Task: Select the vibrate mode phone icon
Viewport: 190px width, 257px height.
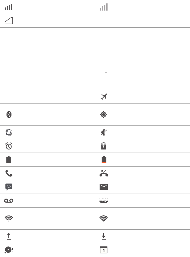Action: point(9,132)
